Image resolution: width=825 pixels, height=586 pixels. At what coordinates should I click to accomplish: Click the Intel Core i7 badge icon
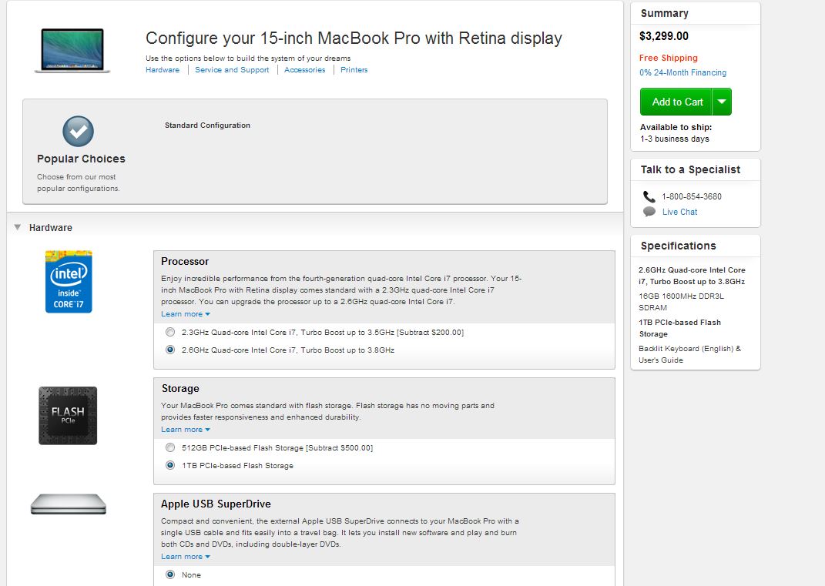(x=69, y=281)
